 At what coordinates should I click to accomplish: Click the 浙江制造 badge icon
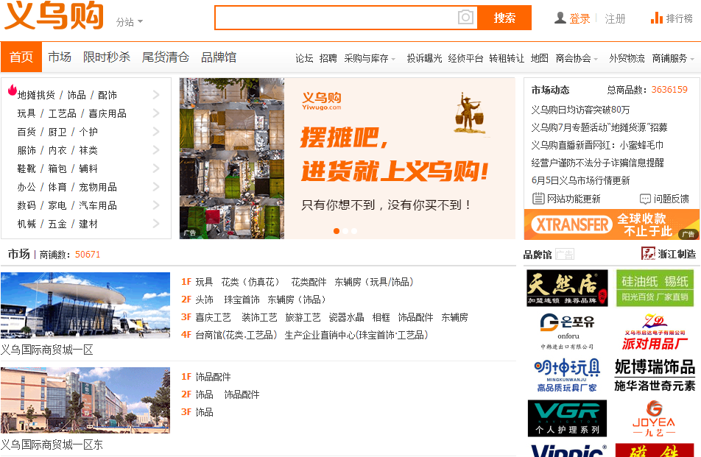pyautogui.click(x=648, y=254)
